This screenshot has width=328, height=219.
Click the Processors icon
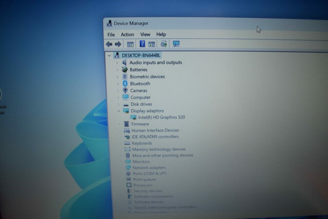[x=129, y=185]
